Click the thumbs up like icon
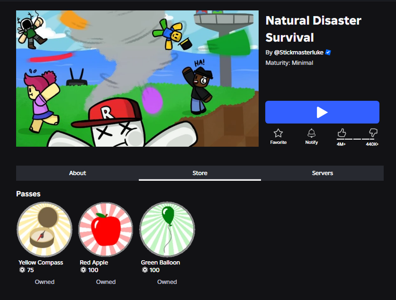396x300 pixels. pos(342,132)
